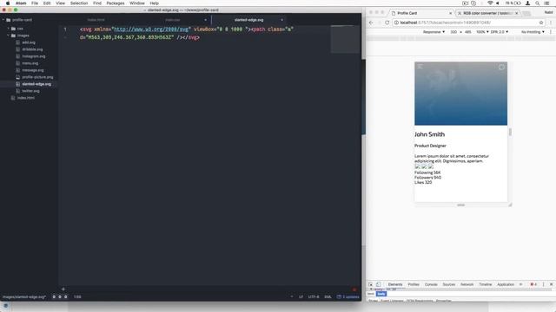This screenshot has height=312, width=556.
Task: Open the File menu
Action: coord(35,3)
